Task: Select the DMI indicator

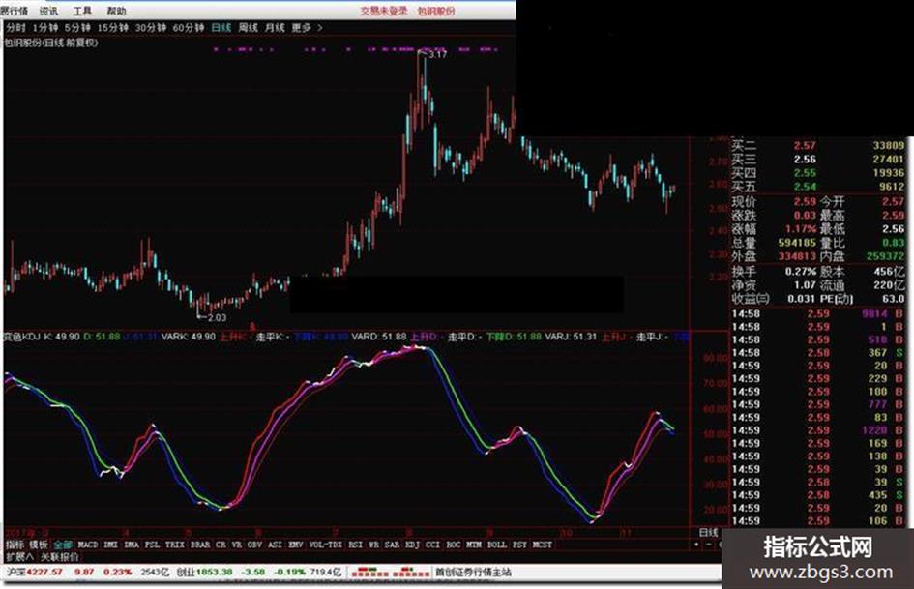Action: coord(111,545)
